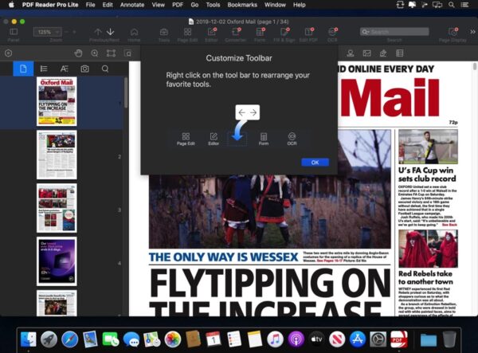The image size is (478, 353).
Task: Zoom out with the minus button
Action: 66,32
